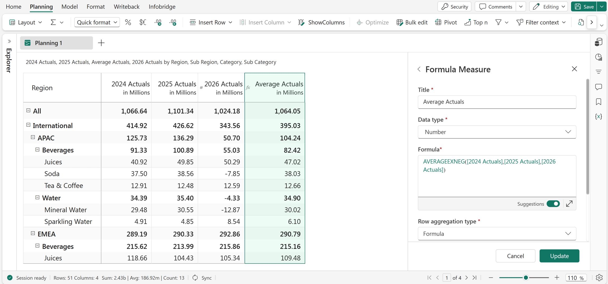Collapse the International row

pyautogui.click(x=28, y=125)
